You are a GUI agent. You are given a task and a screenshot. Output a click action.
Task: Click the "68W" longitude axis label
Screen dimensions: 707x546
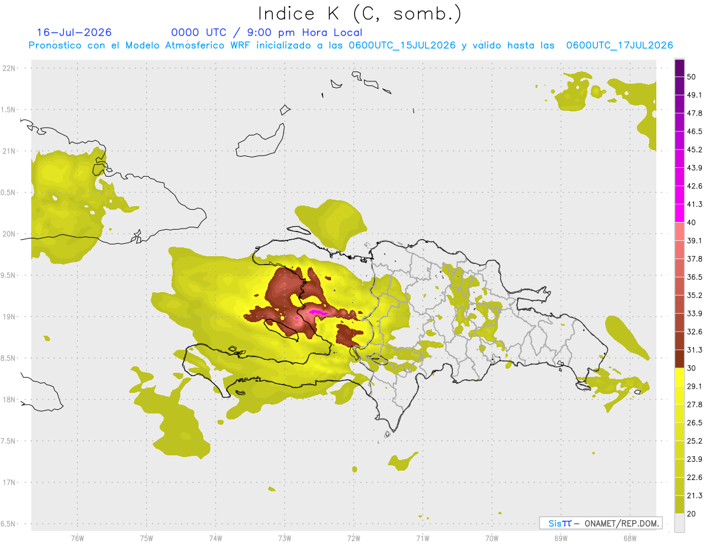pos(630,538)
